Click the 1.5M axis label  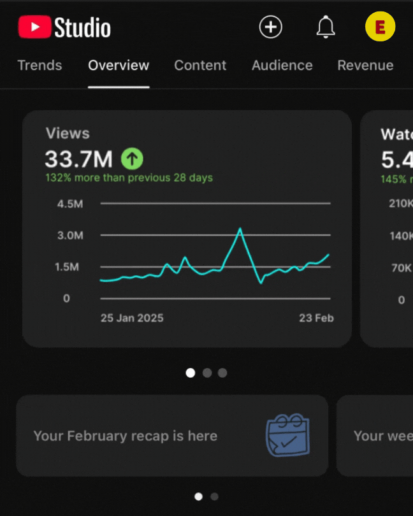pyautogui.click(x=67, y=267)
